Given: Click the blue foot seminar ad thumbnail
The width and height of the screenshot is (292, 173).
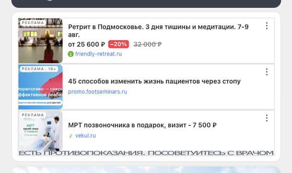Looking at the screenshot, I should point(40,87).
